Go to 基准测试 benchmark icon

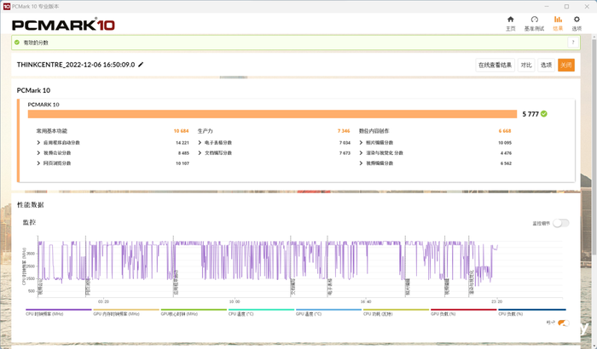click(534, 22)
